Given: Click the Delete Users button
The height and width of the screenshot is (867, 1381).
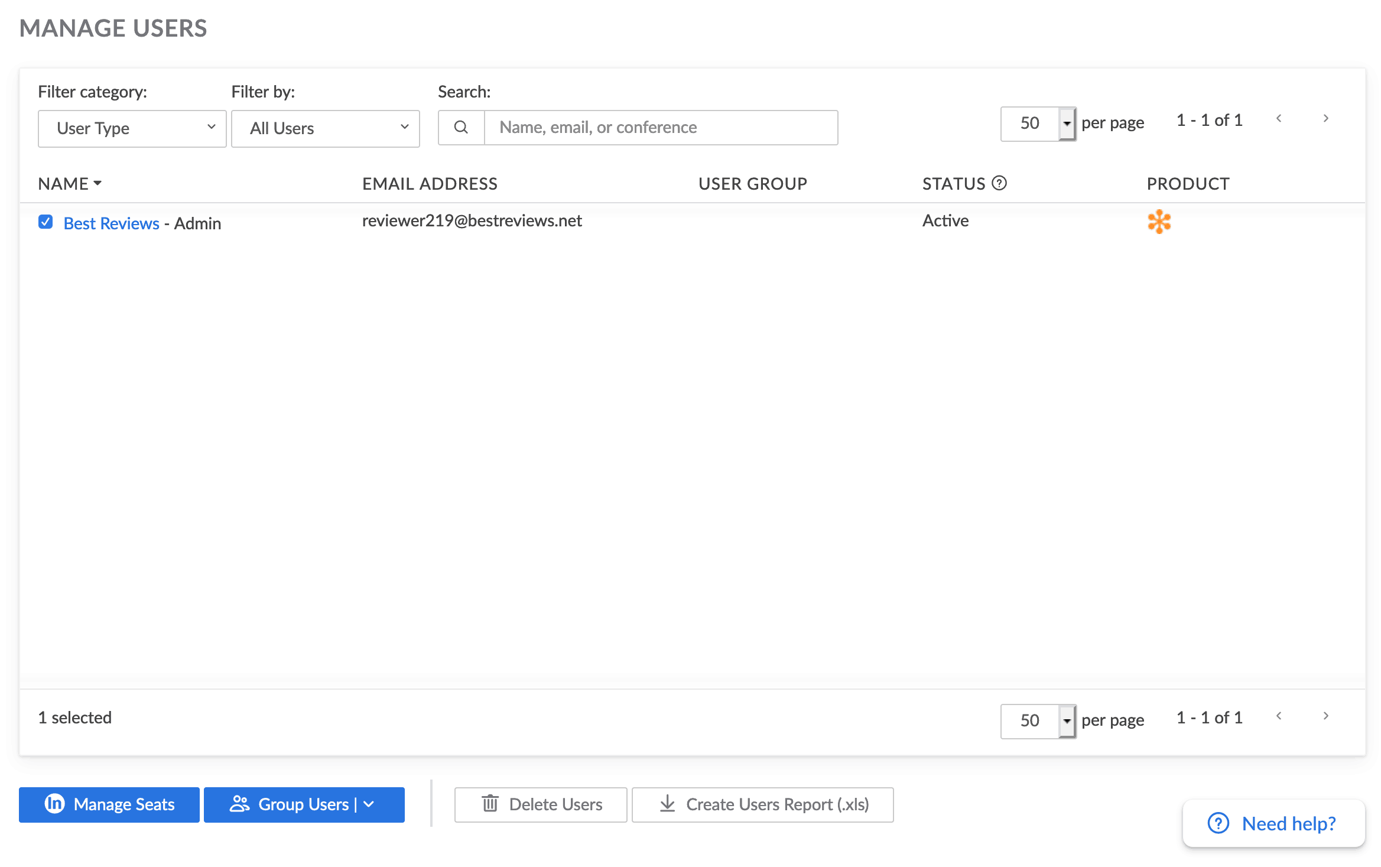Looking at the screenshot, I should point(540,804).
